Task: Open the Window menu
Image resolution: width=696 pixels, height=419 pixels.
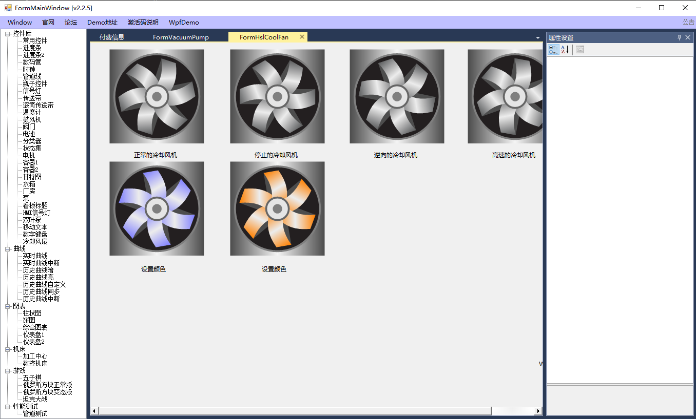Action: point(20,23)
